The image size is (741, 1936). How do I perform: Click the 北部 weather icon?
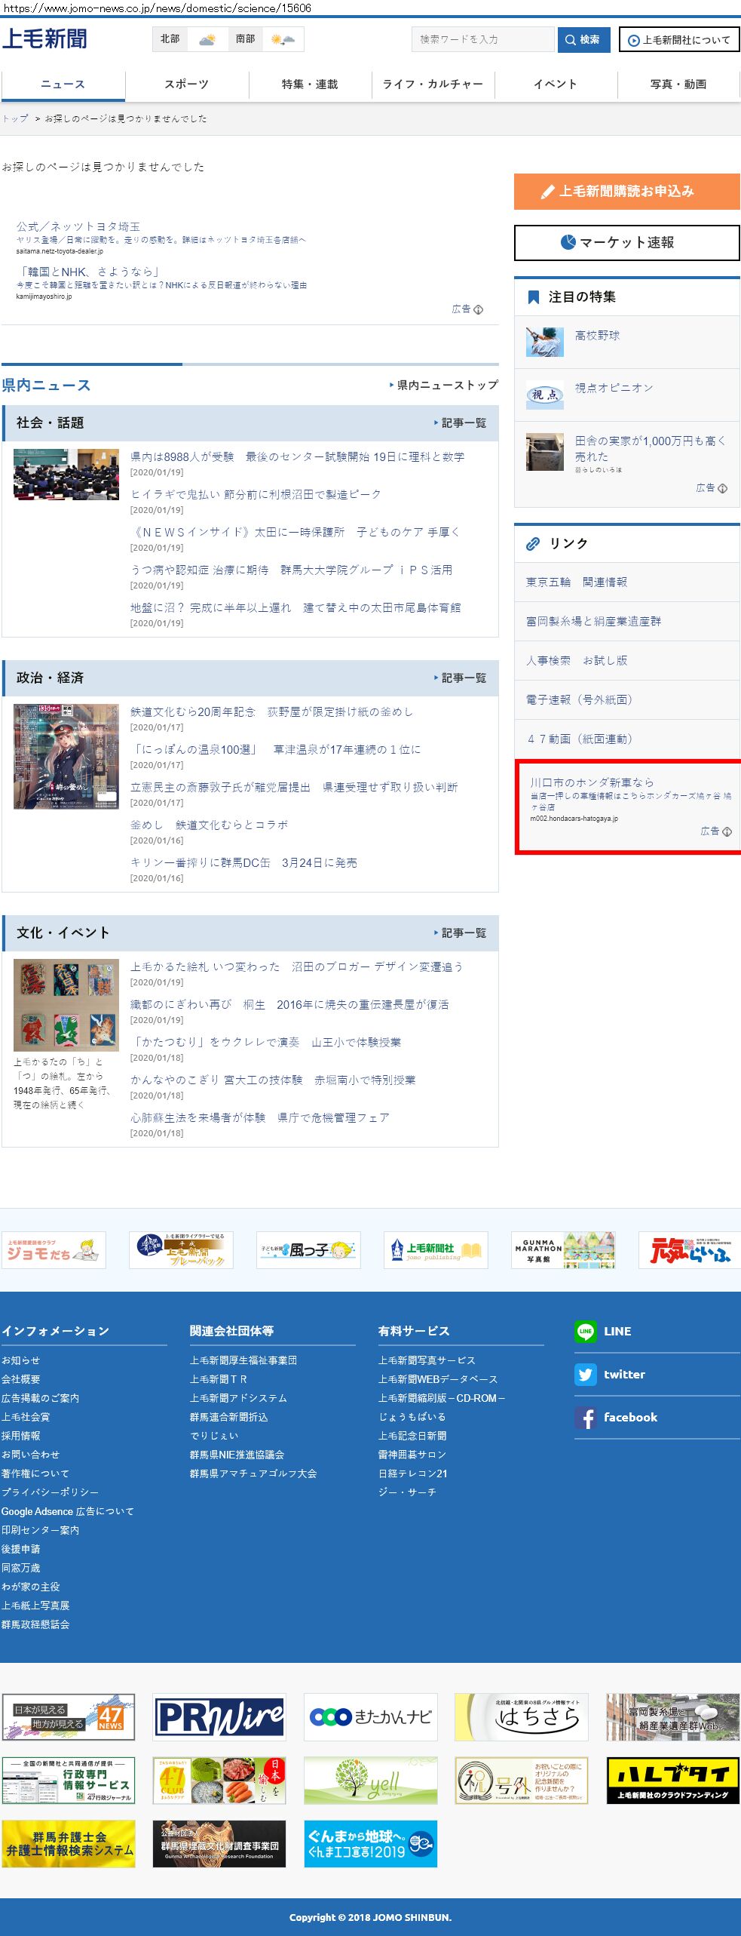(x=207, y=39)
